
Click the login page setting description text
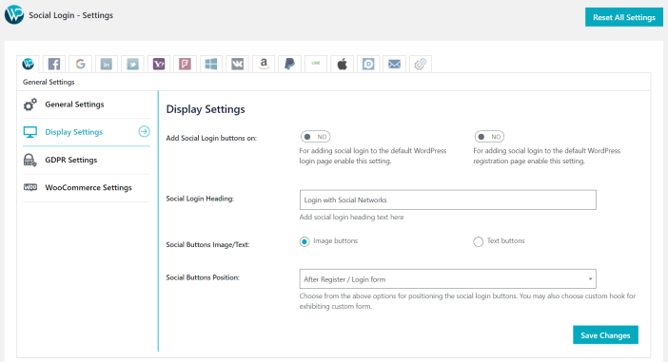tap(373, 156)
